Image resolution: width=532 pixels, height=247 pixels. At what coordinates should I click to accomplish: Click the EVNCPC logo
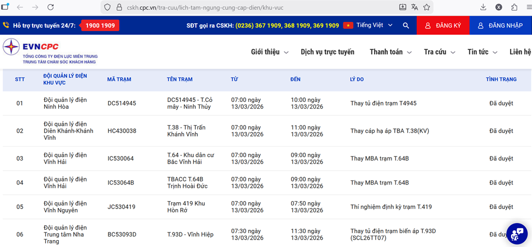click(x=50, y=52)
